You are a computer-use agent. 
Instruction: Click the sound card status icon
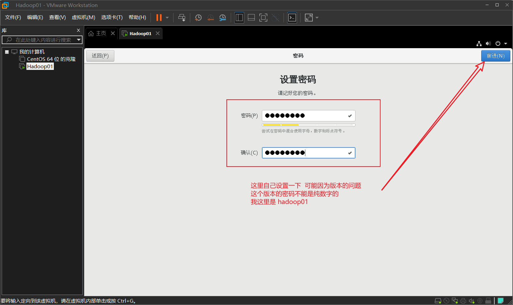tap(472, 301)
